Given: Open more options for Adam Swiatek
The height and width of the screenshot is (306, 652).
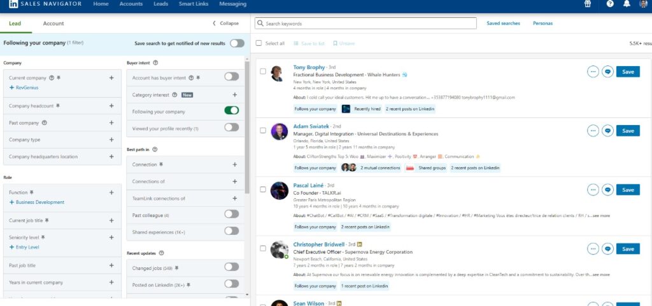Looking at the screenshot, I should tap(593, 131).
